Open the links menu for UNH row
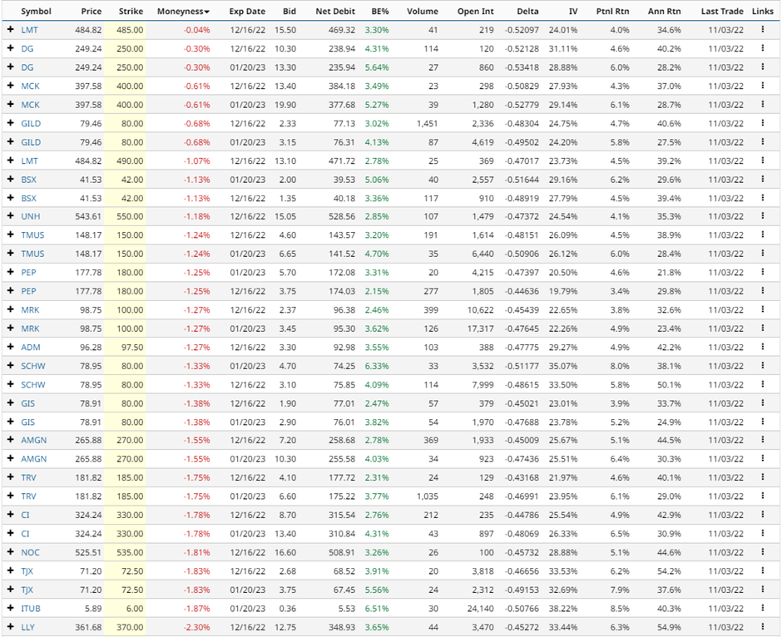This screenshot has width=782, height=637. click(763, 216)
